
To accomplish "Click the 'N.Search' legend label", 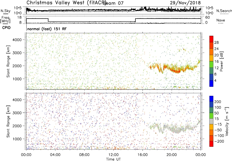I will [x=224, y=11].
